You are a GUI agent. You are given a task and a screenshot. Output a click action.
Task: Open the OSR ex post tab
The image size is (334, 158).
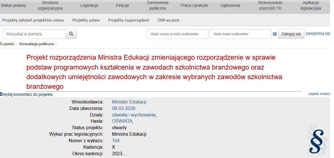(x=168, y=20)
